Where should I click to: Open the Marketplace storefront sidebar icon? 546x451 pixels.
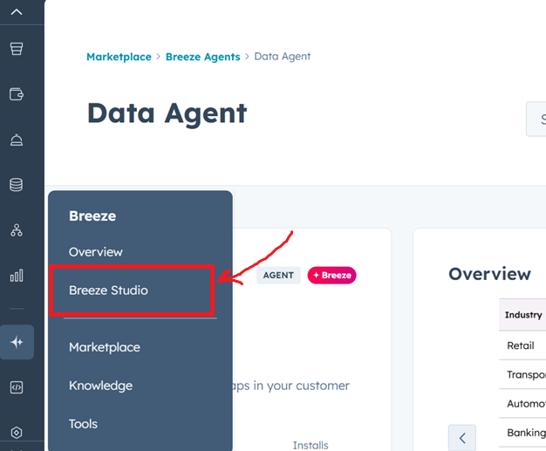(x=17, y=49)
